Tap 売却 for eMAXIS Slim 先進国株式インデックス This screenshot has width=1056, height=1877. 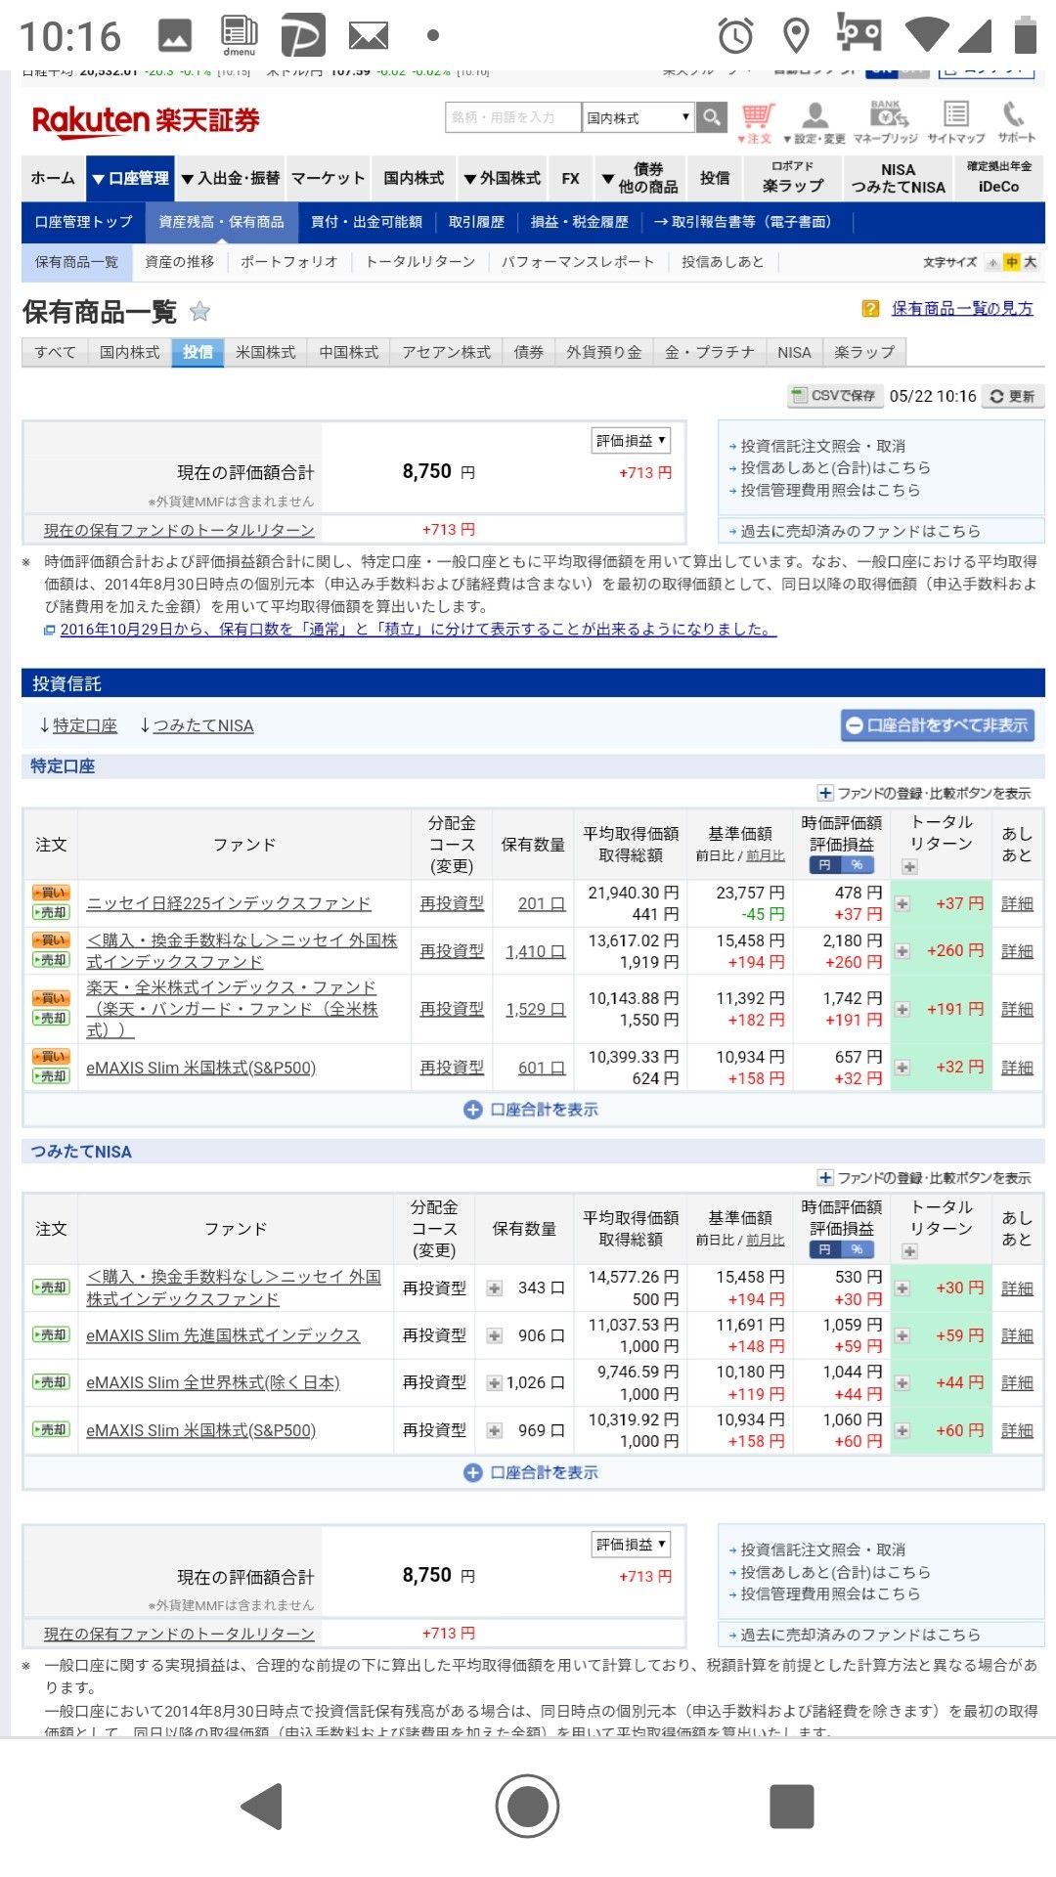tap(51, 1334)
